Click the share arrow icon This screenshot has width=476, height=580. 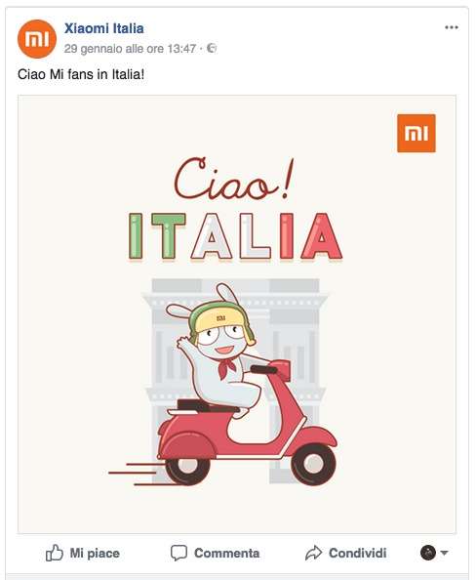pos(314,553)
